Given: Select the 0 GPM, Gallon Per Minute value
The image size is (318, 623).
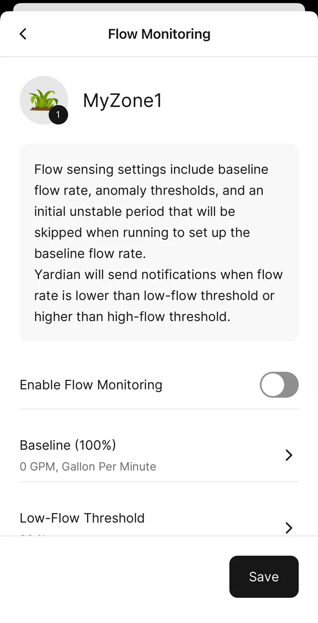Looking at the screenshot, I should 88,467.
